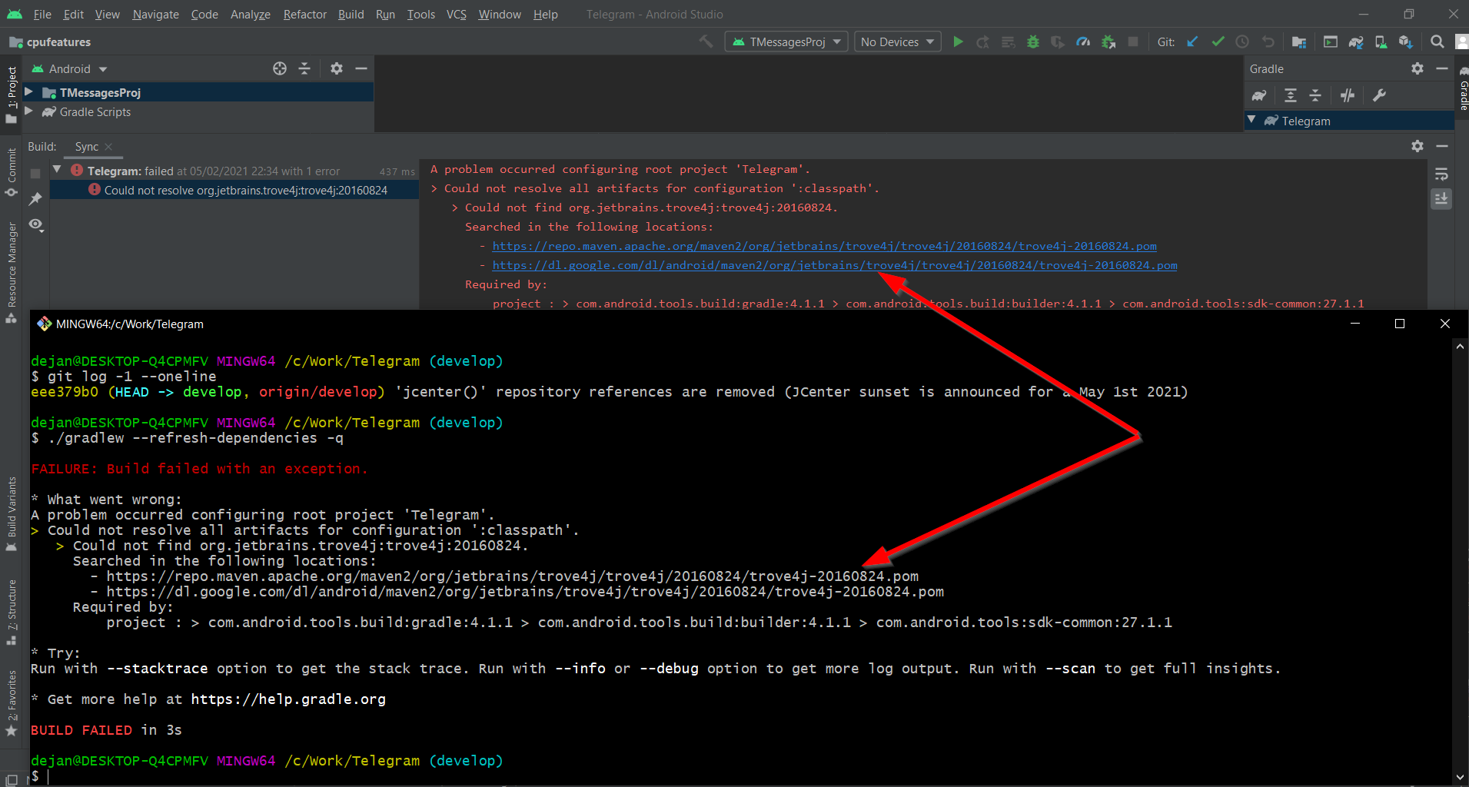
Task: Click Git Update Project blue arrow
Action: point(1192,42)
